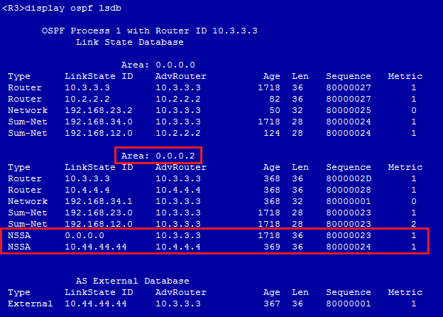Click the 'Area: 0.0.0.0' heading
443x317 pixels.
[158, 65]
